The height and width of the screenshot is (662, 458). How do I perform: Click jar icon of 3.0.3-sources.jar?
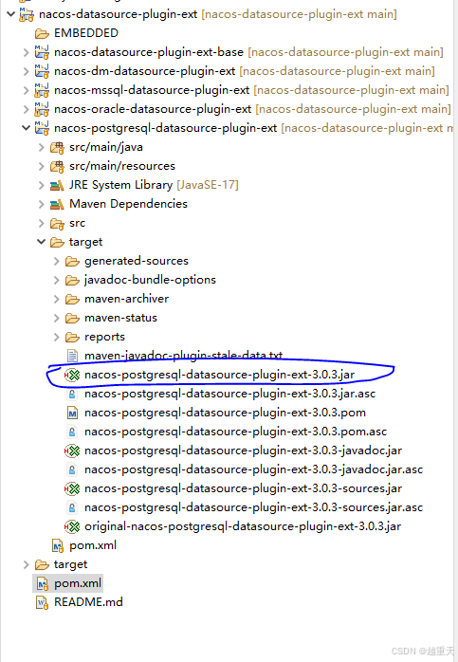point(72,488)
